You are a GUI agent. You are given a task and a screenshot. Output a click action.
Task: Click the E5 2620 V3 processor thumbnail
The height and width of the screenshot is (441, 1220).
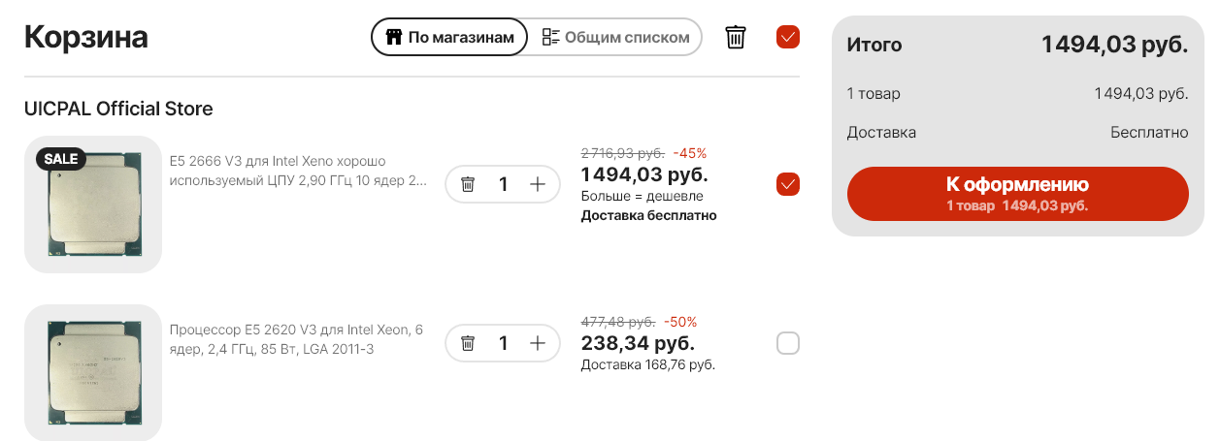(x=93, y=373)
